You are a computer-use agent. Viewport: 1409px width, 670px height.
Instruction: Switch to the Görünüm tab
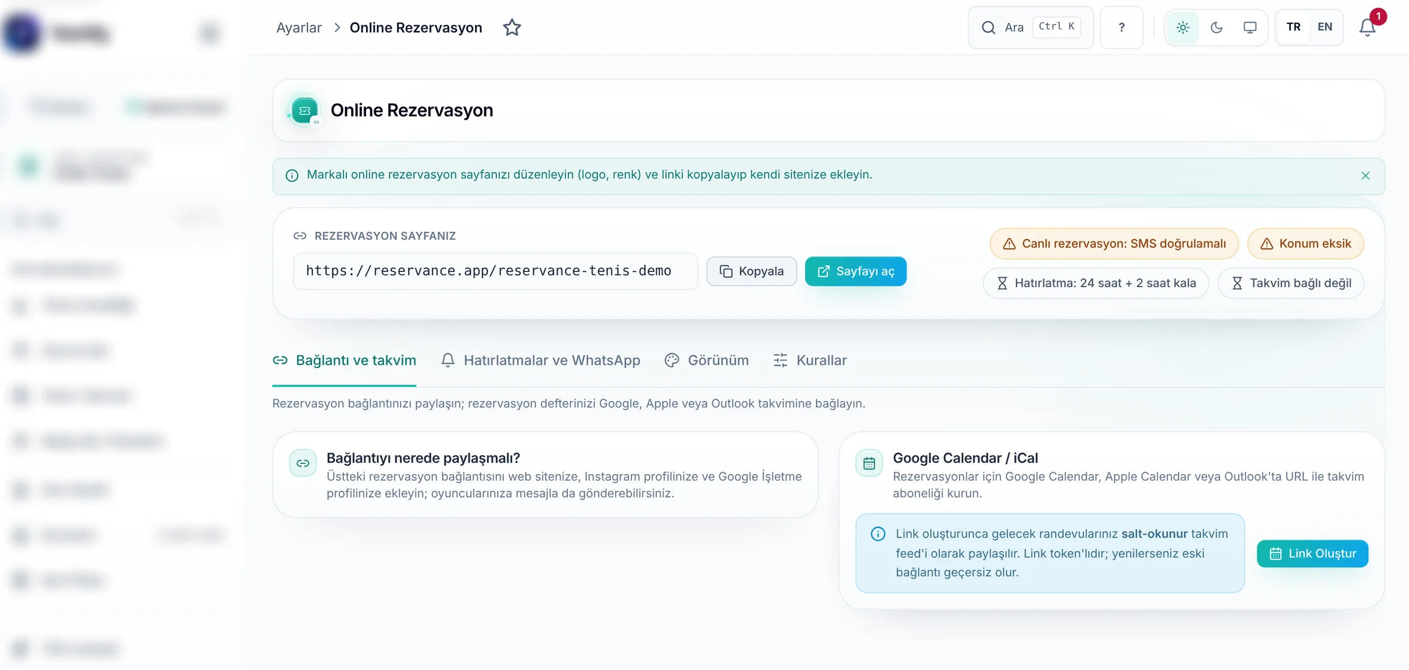[x=706, y=361]
